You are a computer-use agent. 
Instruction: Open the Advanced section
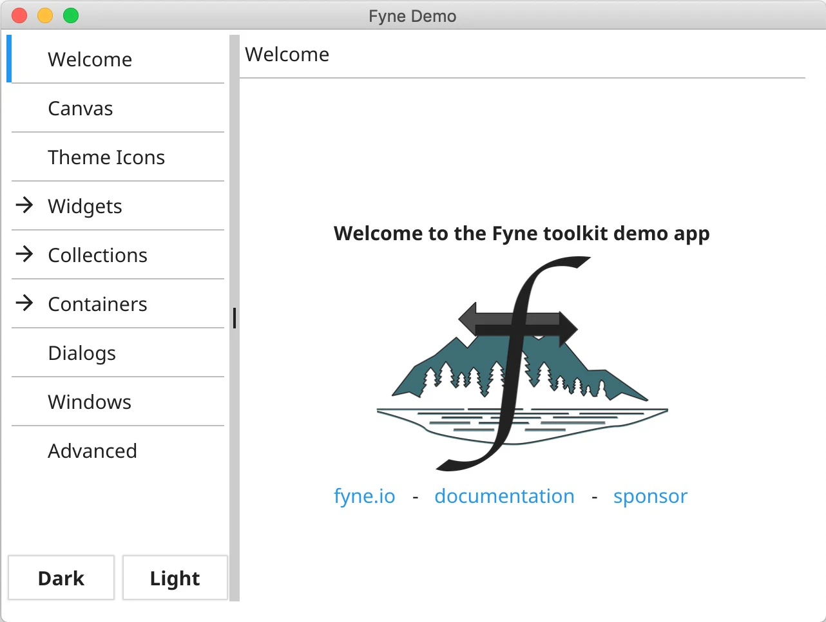coord(118,451)
